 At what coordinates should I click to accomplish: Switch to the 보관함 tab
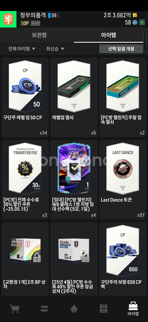(39, 35)
